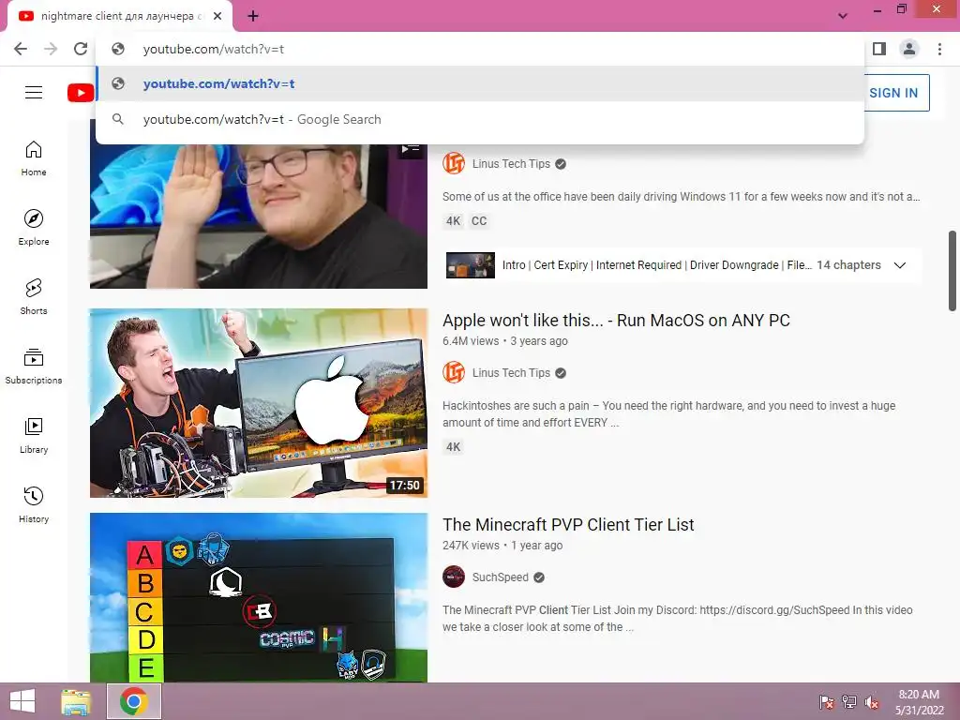Open watch History
The height and width of the screenshot is (720, 960).
coord(34,504)
